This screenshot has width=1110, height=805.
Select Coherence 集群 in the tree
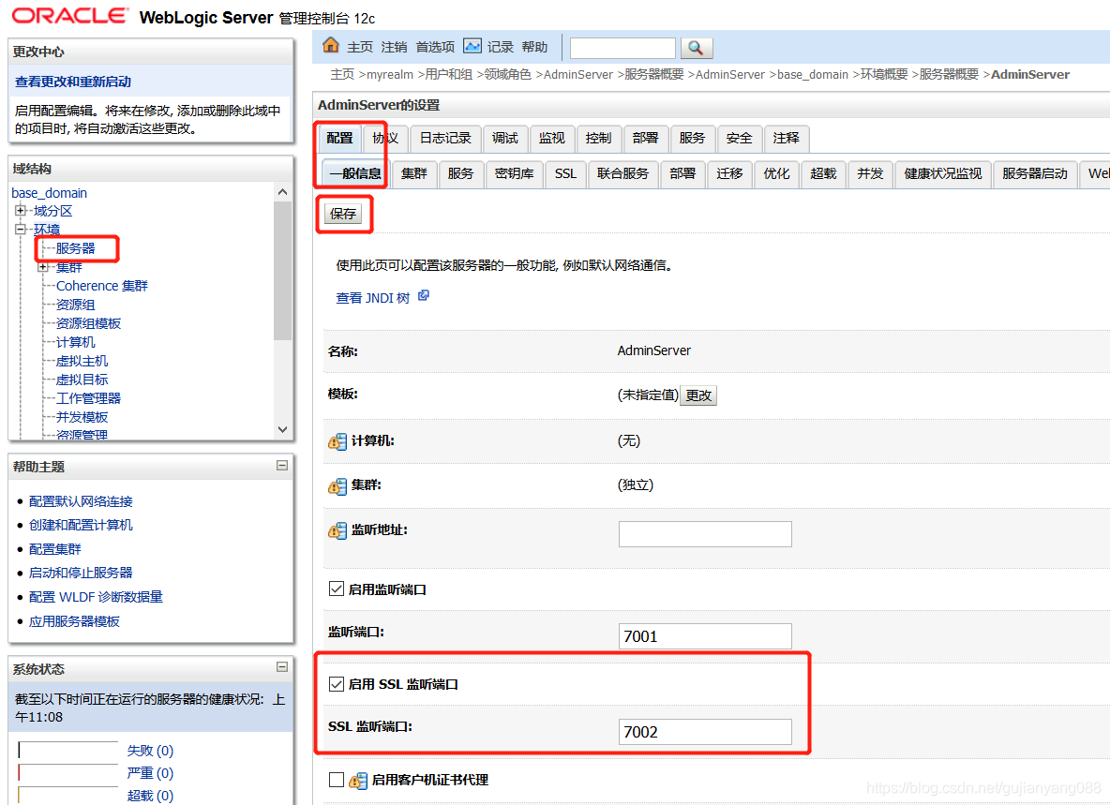(102, 286)
